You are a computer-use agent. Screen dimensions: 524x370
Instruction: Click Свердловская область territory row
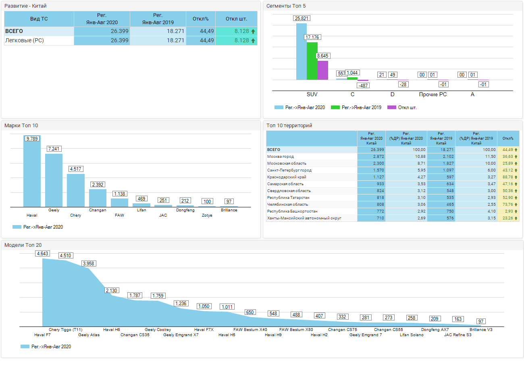[x=393, y=191]
